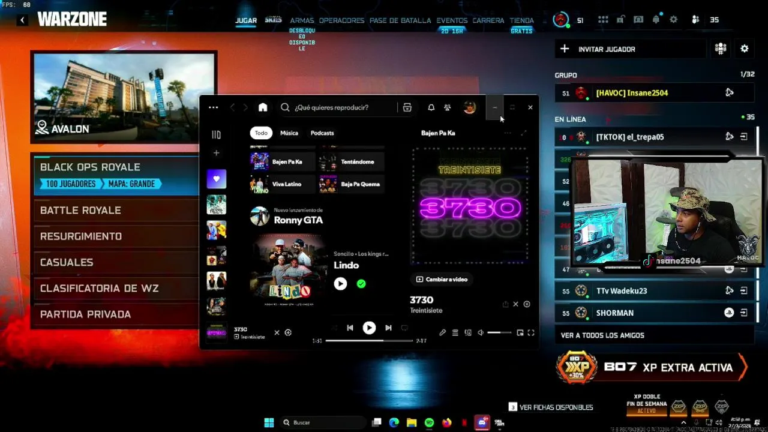Open Spotify profile avatar menu

click(470, 107)
